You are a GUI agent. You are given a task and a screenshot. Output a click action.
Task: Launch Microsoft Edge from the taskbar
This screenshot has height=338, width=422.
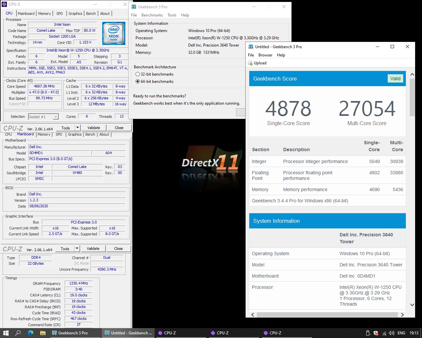31,333
